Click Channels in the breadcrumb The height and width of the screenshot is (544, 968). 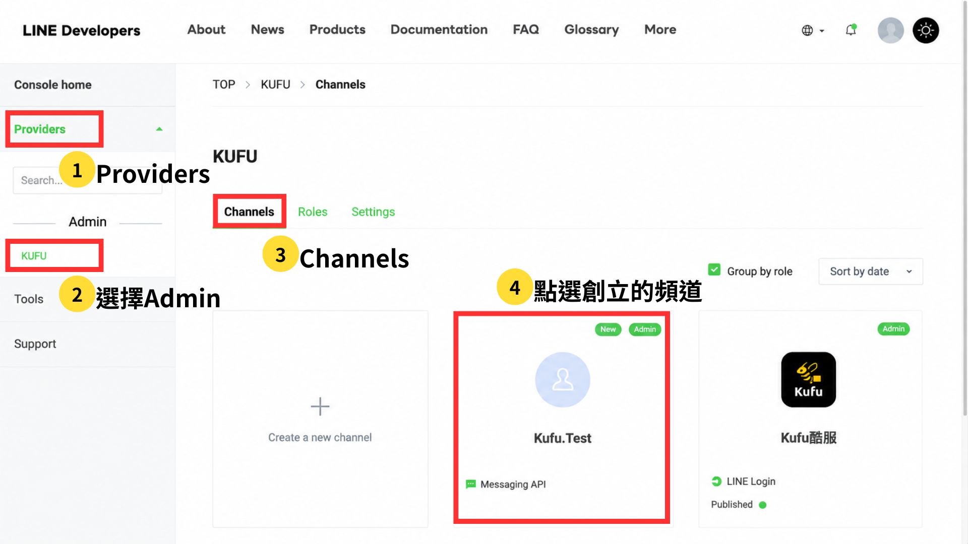tap(340, 85)
